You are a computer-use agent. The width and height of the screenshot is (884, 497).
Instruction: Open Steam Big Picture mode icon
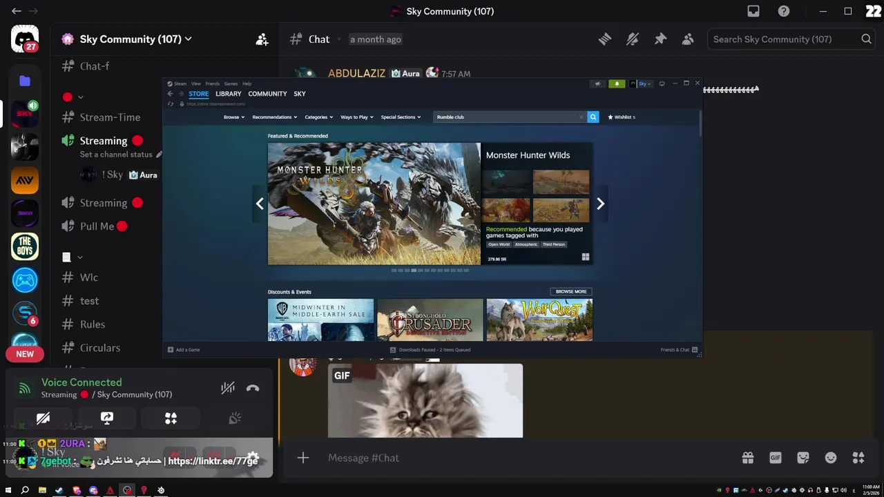(662, 84)
